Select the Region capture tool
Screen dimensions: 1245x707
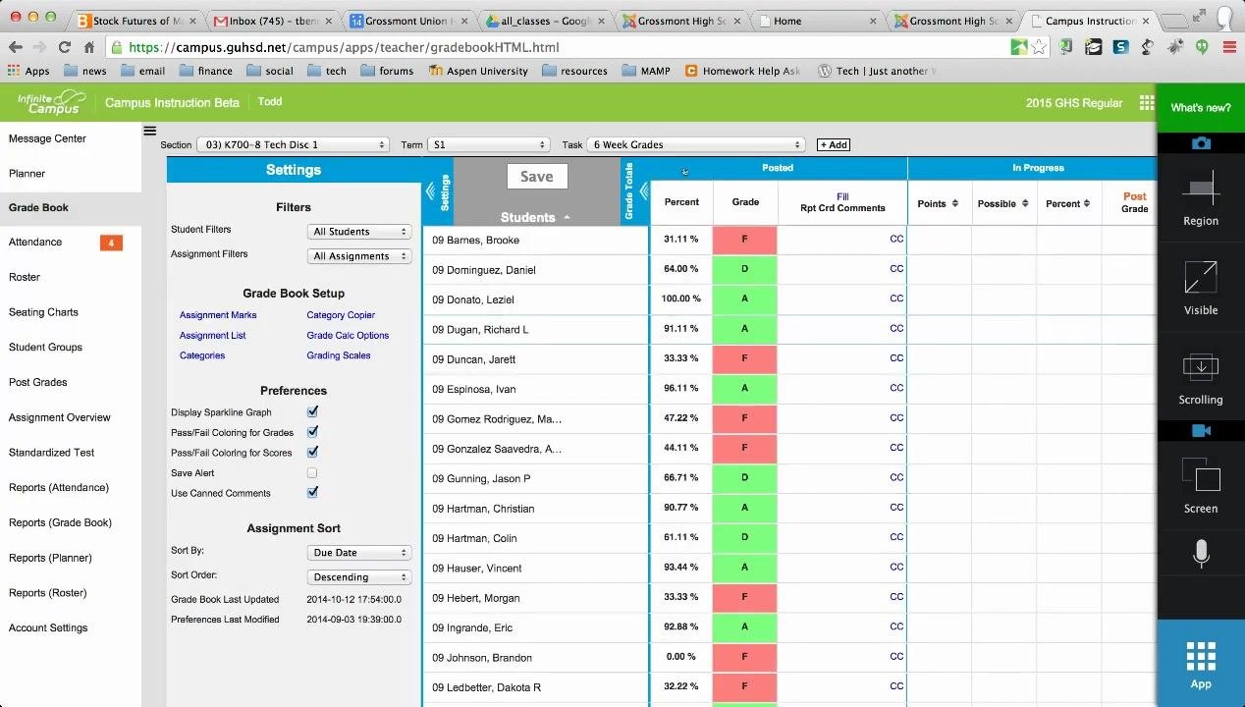coord(1200,197)
